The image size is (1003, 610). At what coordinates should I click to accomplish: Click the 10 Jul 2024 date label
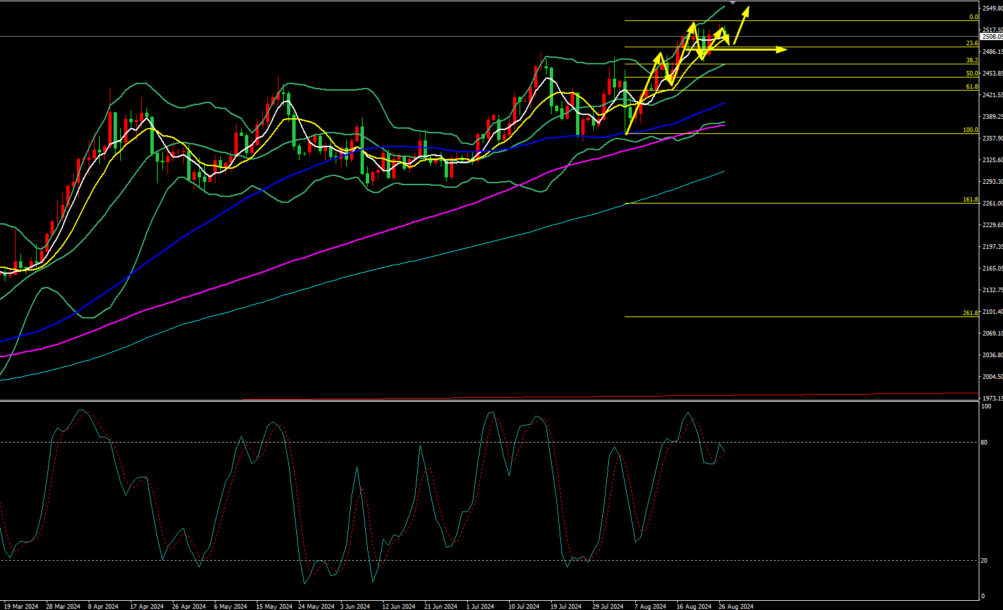tap(524, 607)
